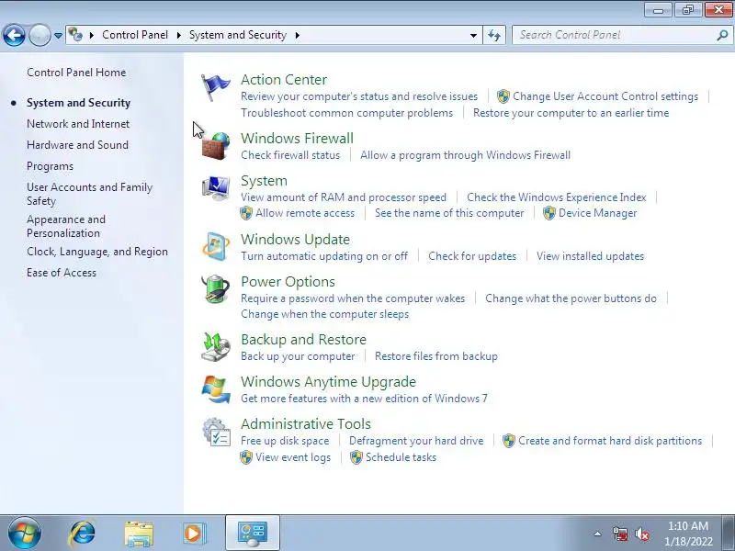The width and height of the screenshot is (735, 551).
Task: Select Appearance and Personalization category
Action: (x=66, y=226)
